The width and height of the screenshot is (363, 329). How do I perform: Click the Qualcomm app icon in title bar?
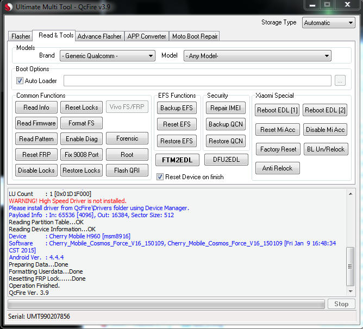point(8,7)
